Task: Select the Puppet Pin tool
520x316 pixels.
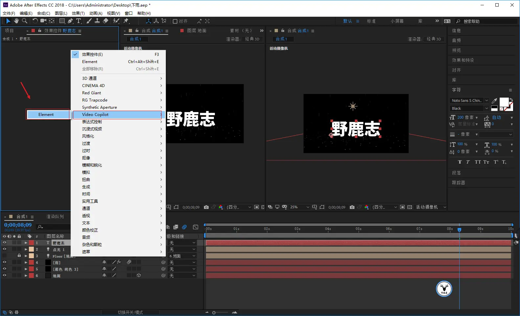Action: pos(126,21)
